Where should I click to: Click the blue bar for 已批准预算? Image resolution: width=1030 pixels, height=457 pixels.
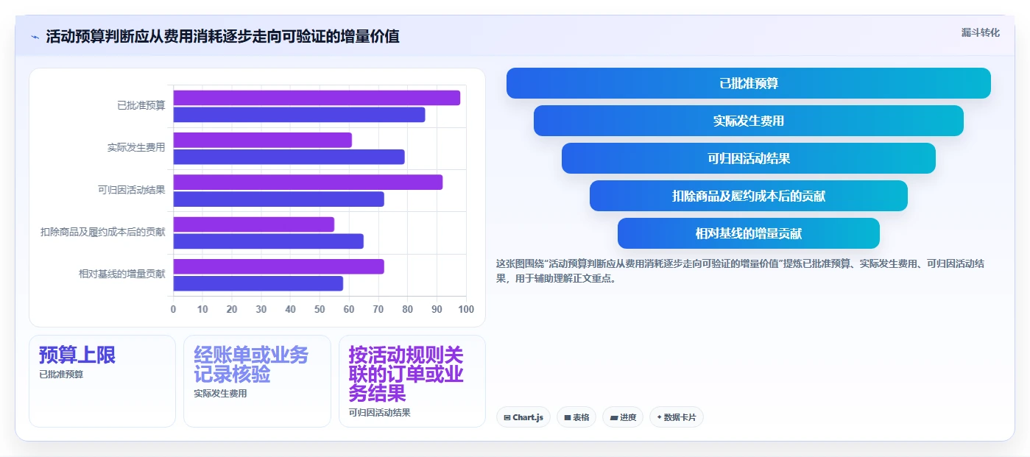coord(299,115)
